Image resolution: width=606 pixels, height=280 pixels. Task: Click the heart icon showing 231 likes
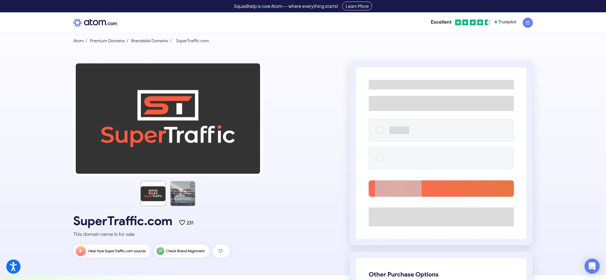[x=182, y=223]
